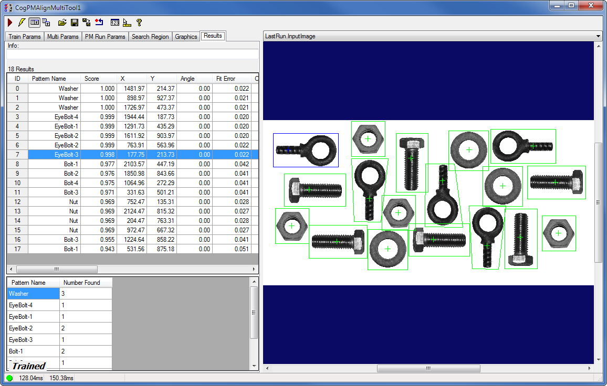Enable electric auto-run mode
The height and width of the screenshot is (386, 607).
[x=22, y=23]
